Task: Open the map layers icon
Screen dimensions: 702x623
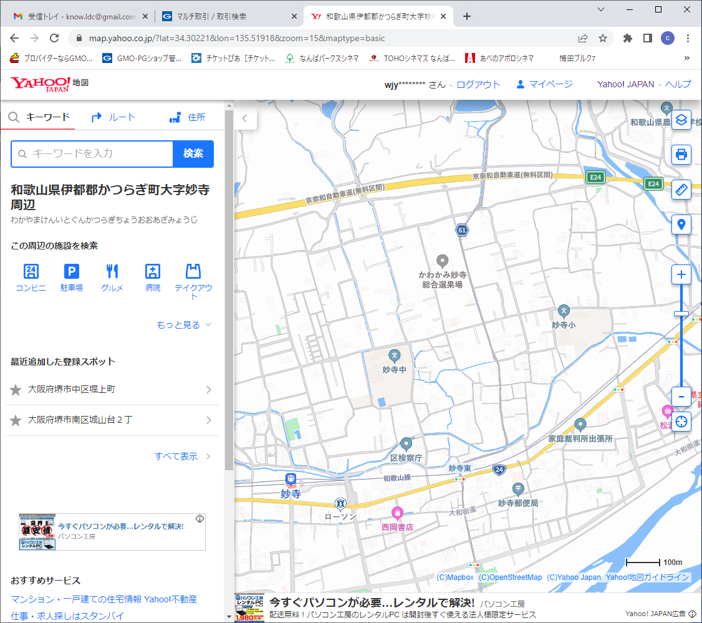Action: (681, 118)
